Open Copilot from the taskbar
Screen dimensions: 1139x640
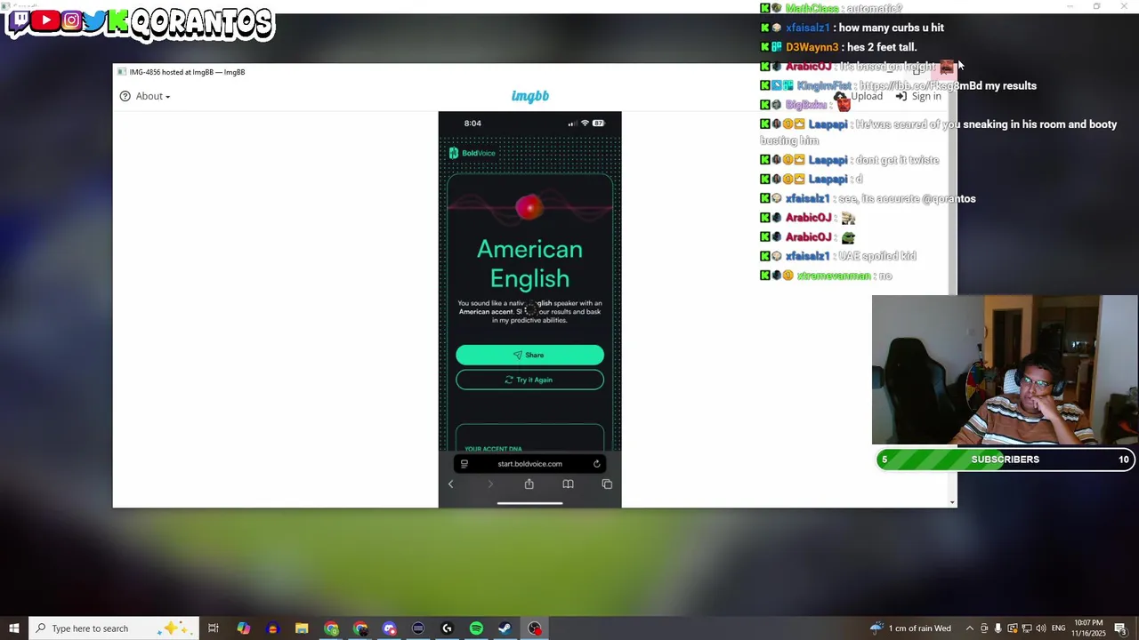pos(243,628)
